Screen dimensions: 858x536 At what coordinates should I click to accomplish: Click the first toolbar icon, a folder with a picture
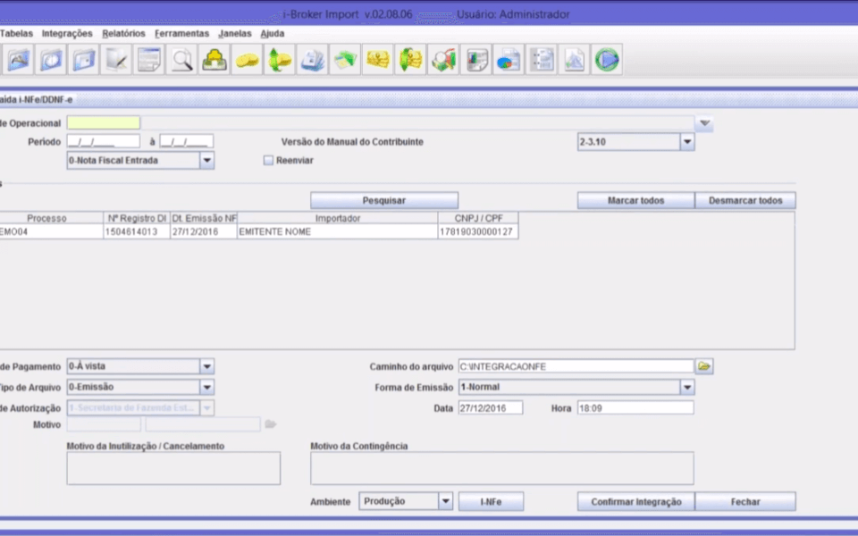click(18, 59)
